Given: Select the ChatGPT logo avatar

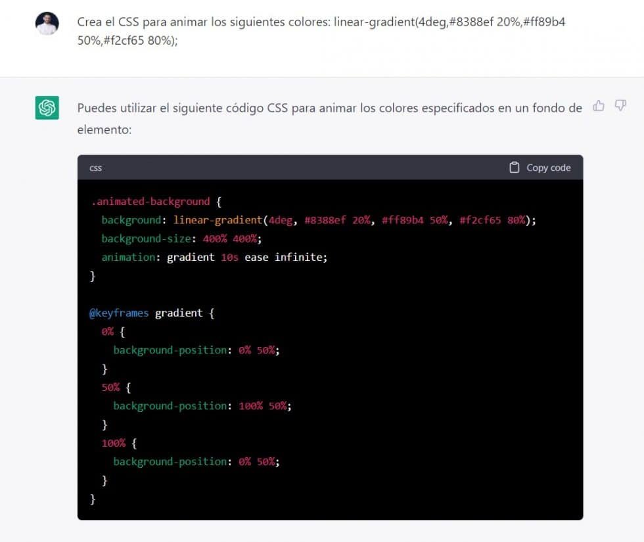Looking at the screenshot, I should coord(46,106).
